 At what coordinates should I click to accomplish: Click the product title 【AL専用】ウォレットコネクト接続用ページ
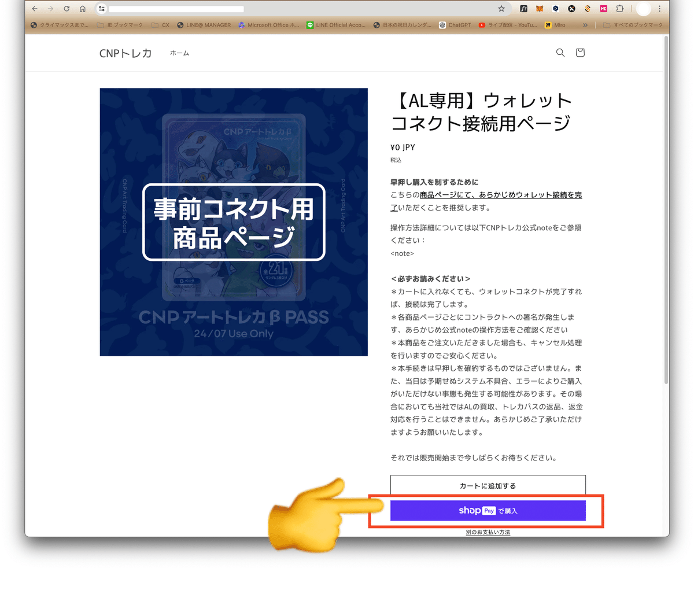482,112
